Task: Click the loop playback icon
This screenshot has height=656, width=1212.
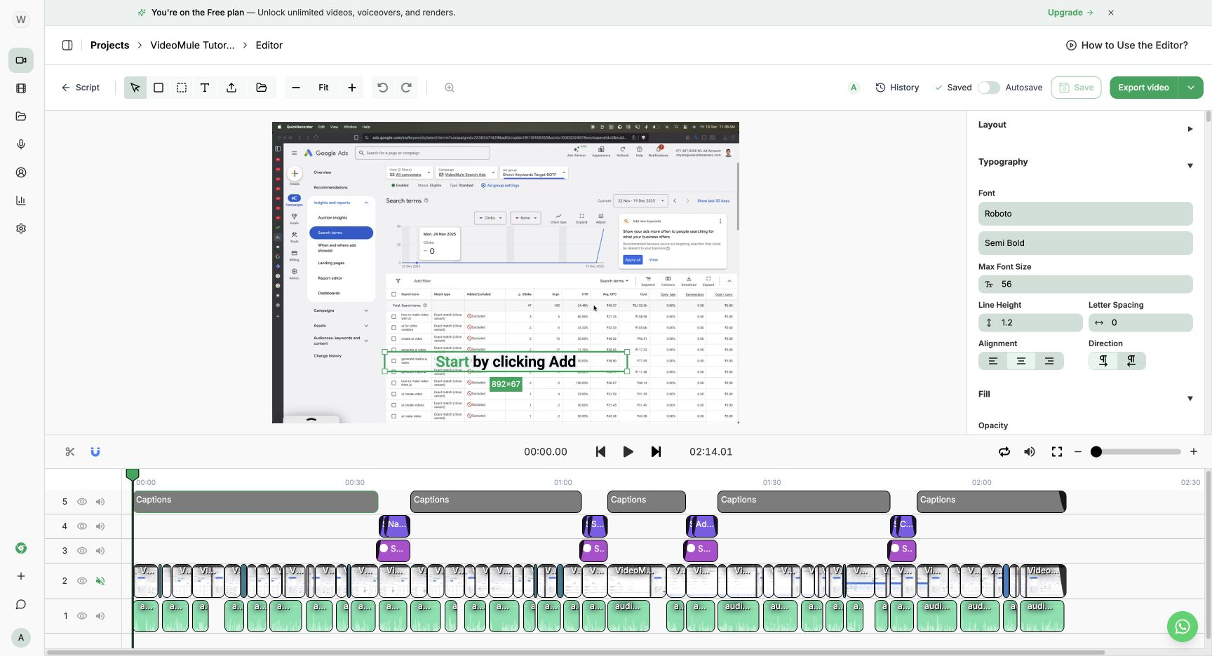Action: [x=1004, y=452]
